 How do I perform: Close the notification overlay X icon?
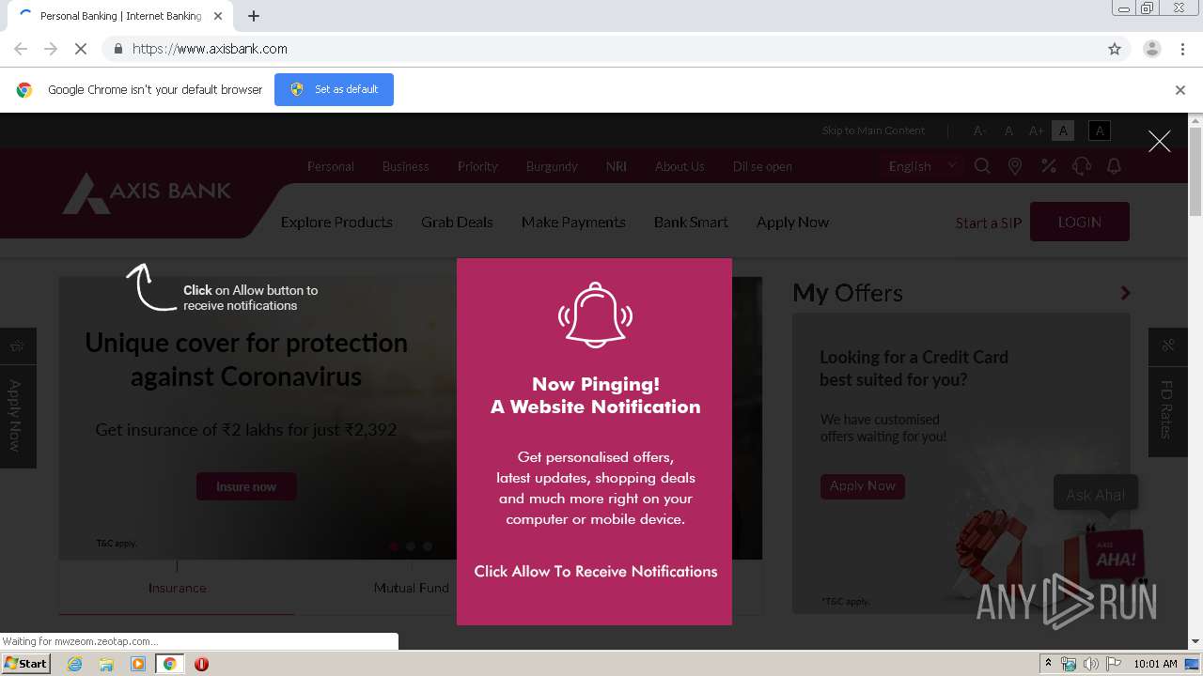pos(1159,141)
